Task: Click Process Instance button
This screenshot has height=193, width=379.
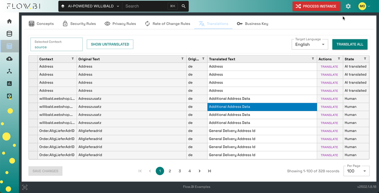Action: point(316,6)
